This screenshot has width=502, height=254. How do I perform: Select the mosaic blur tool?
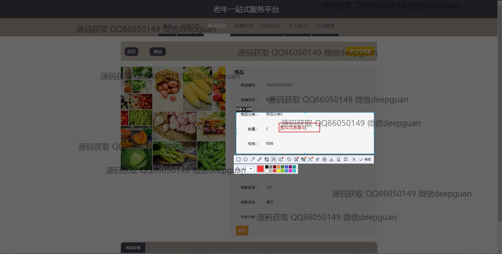[x=267, y=159]
